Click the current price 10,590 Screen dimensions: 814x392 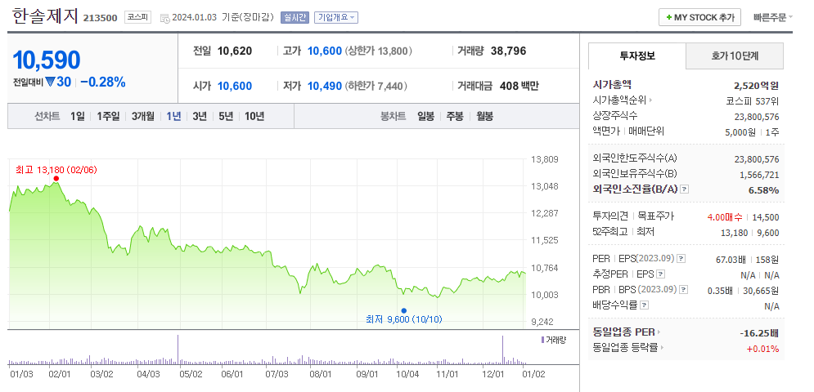[x=46, y=60]
